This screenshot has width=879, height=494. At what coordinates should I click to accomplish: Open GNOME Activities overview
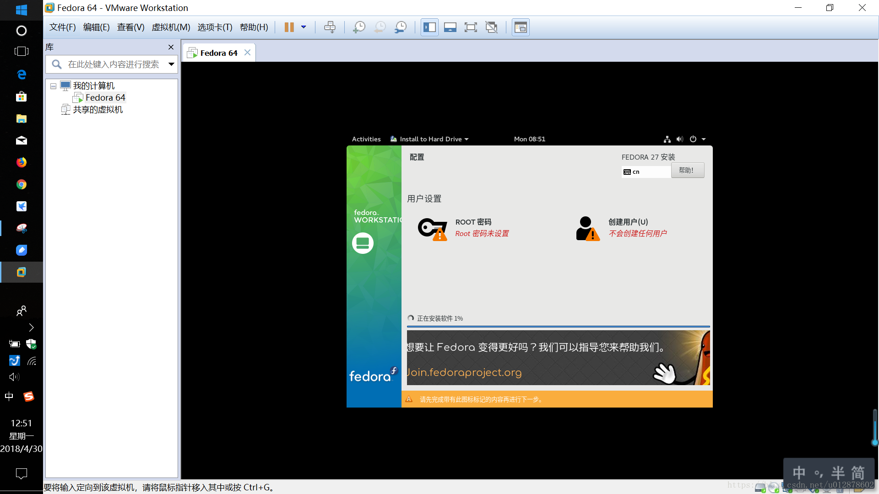pos(366,139)
